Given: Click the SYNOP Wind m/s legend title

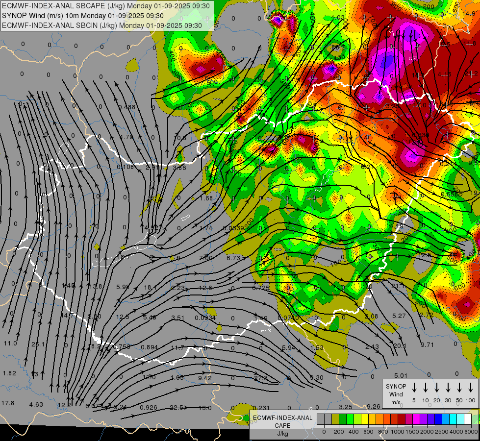Looking at the screenshot, I should pos(396,394).
